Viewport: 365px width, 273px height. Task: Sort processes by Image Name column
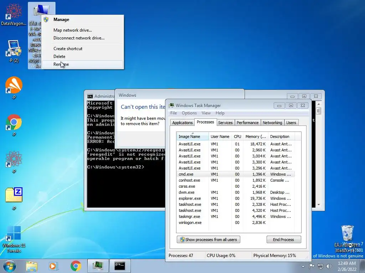[192, 136]
